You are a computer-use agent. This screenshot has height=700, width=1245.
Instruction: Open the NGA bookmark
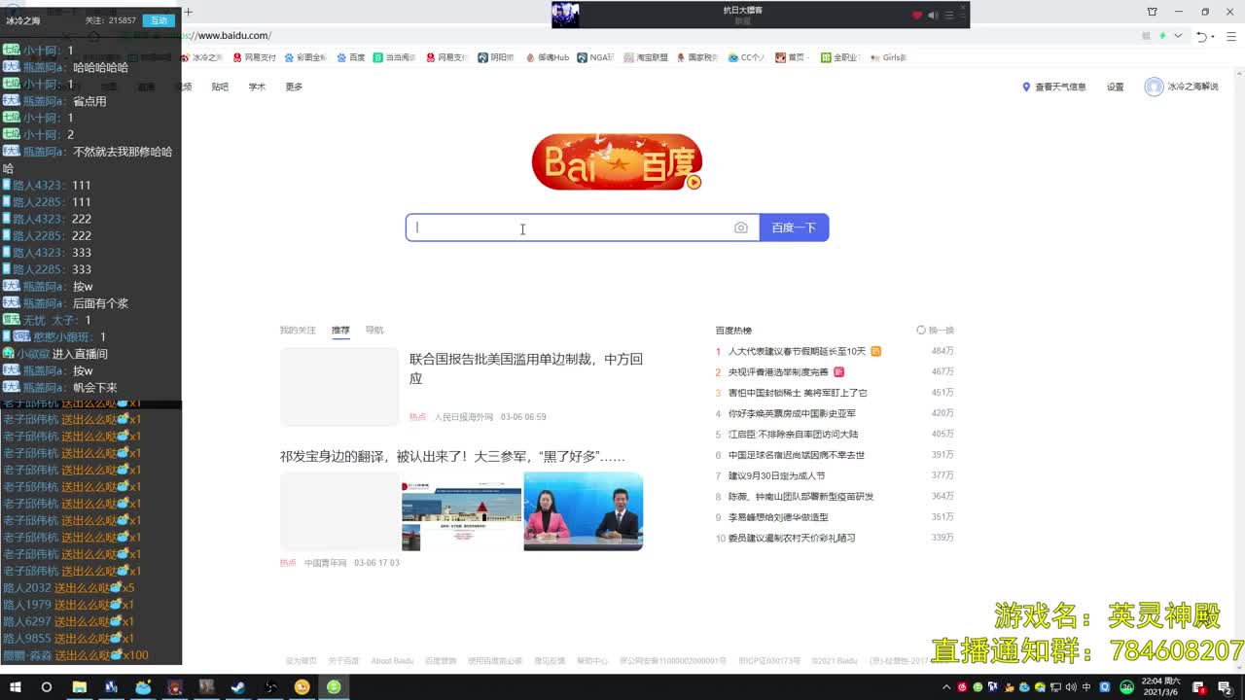[595, 57]
